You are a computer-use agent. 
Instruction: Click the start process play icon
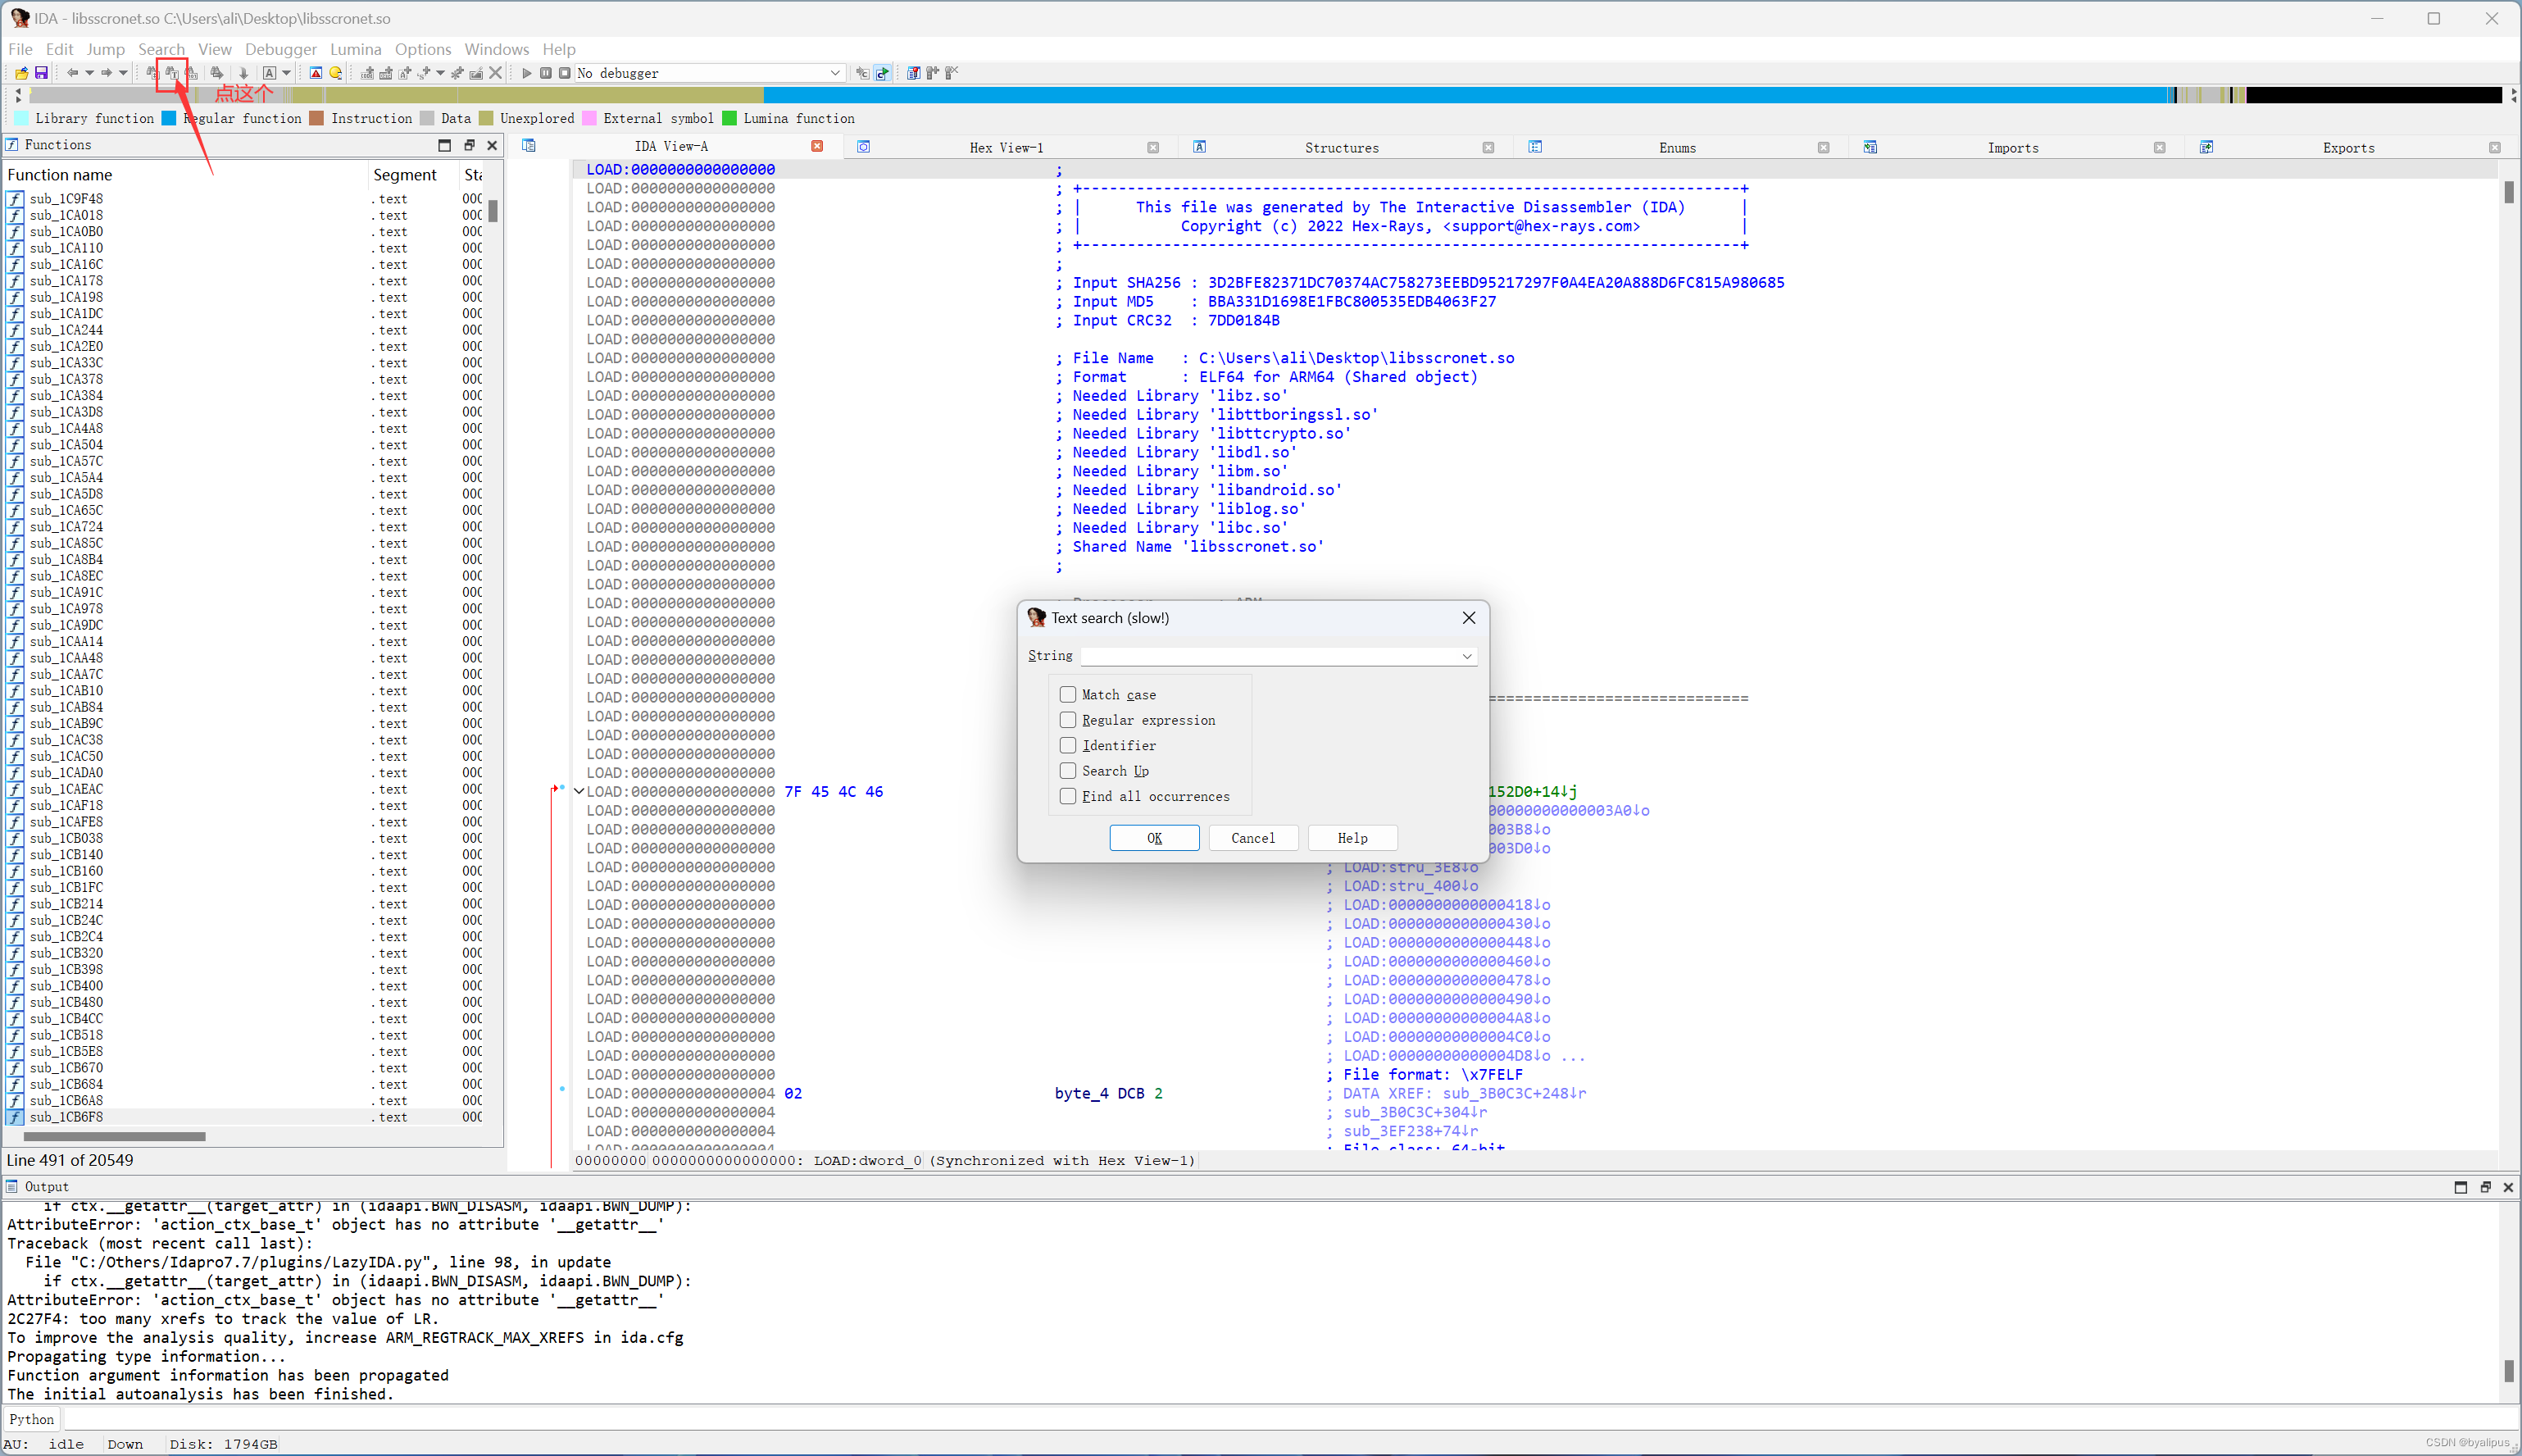(x=527, y=73)
